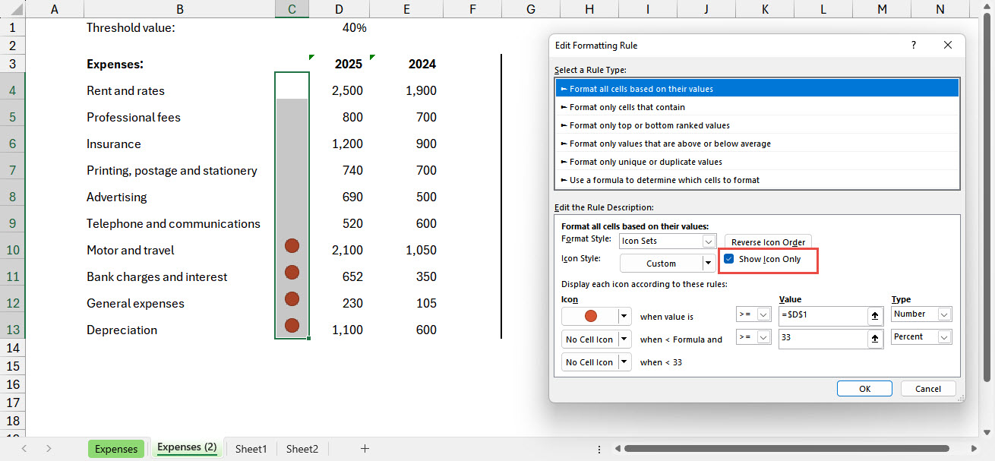Click range selector icon for first Value field
Image resolution: width=995 pixels, height=461 pixels.
874,315
